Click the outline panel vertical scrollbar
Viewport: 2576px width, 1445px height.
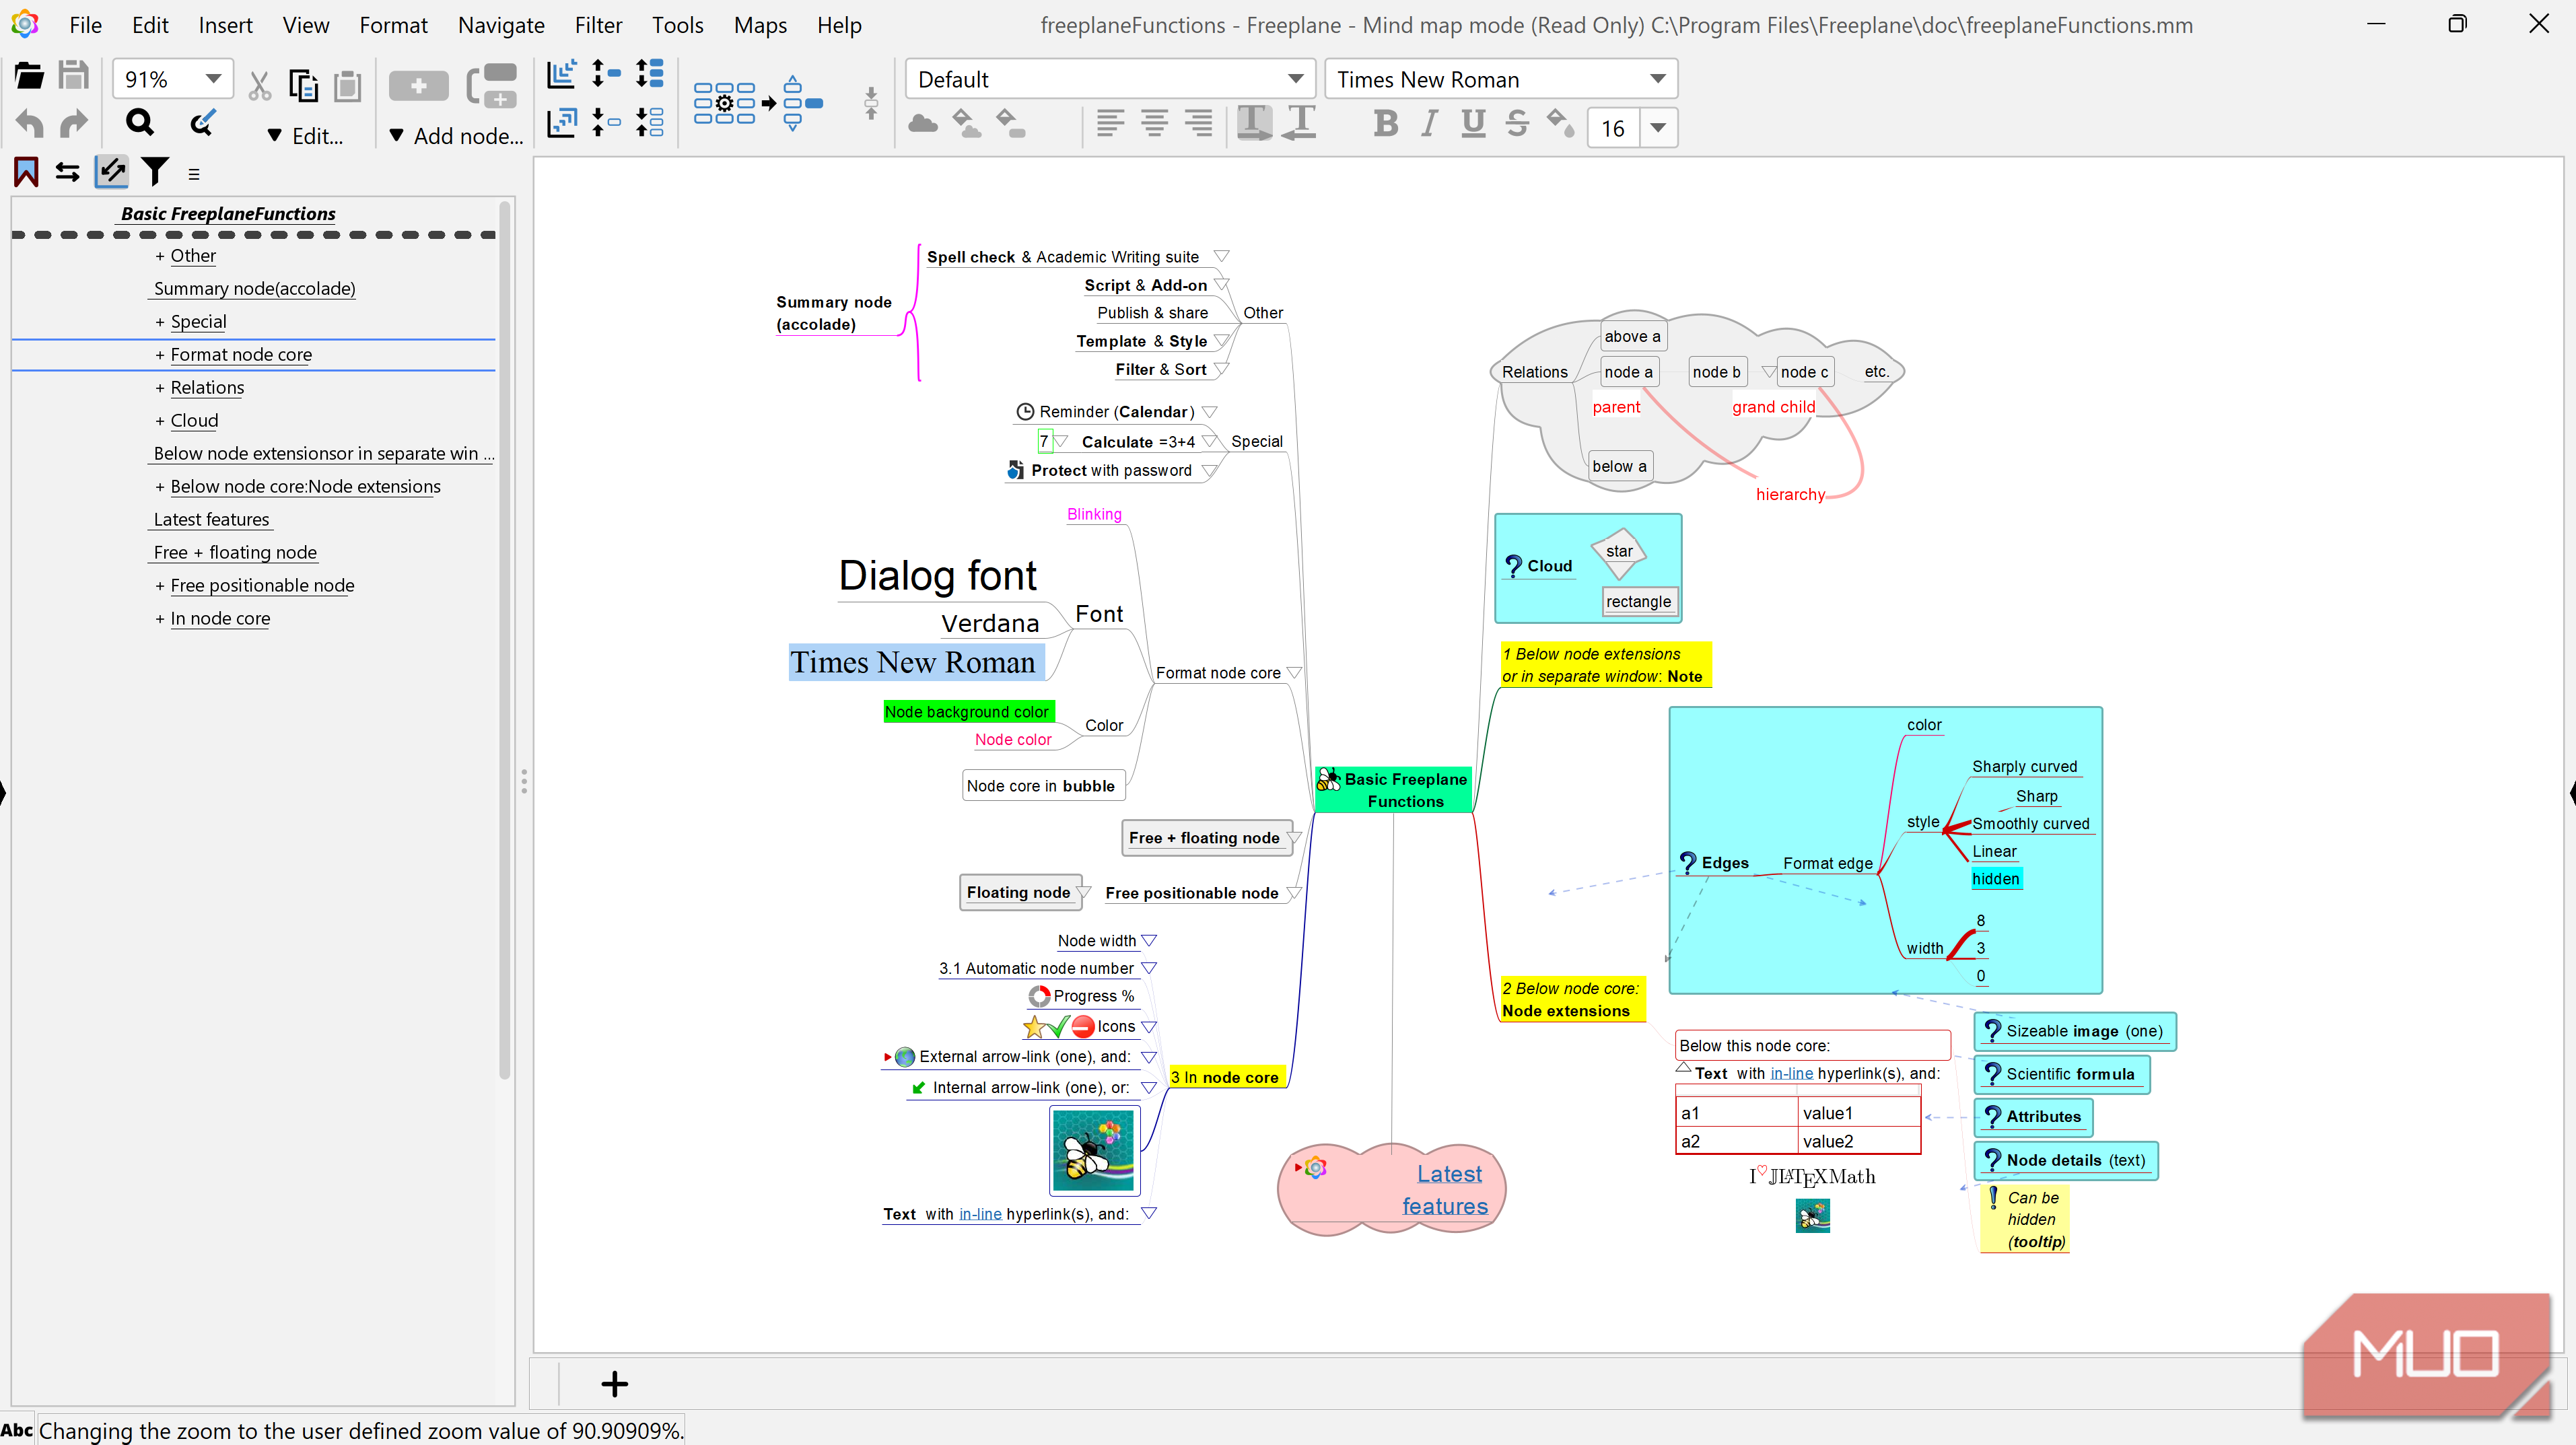coord(505,640)
